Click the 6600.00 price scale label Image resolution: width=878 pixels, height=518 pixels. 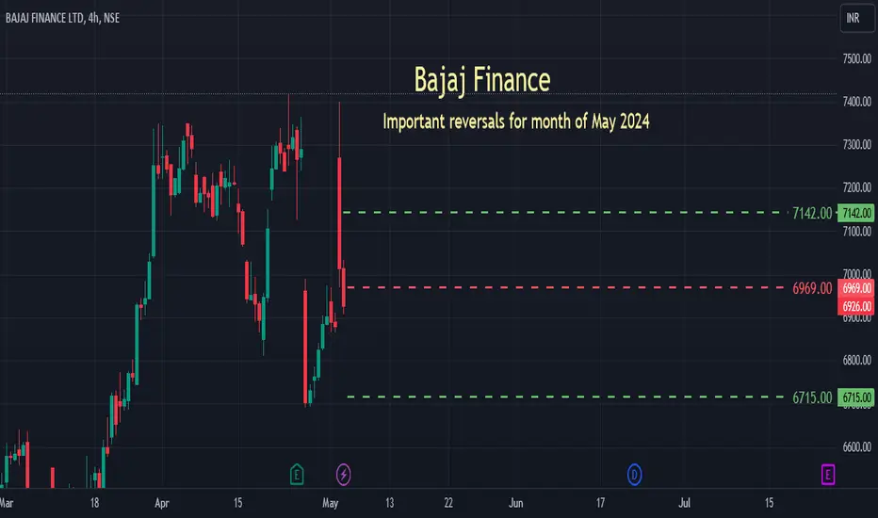856,446
